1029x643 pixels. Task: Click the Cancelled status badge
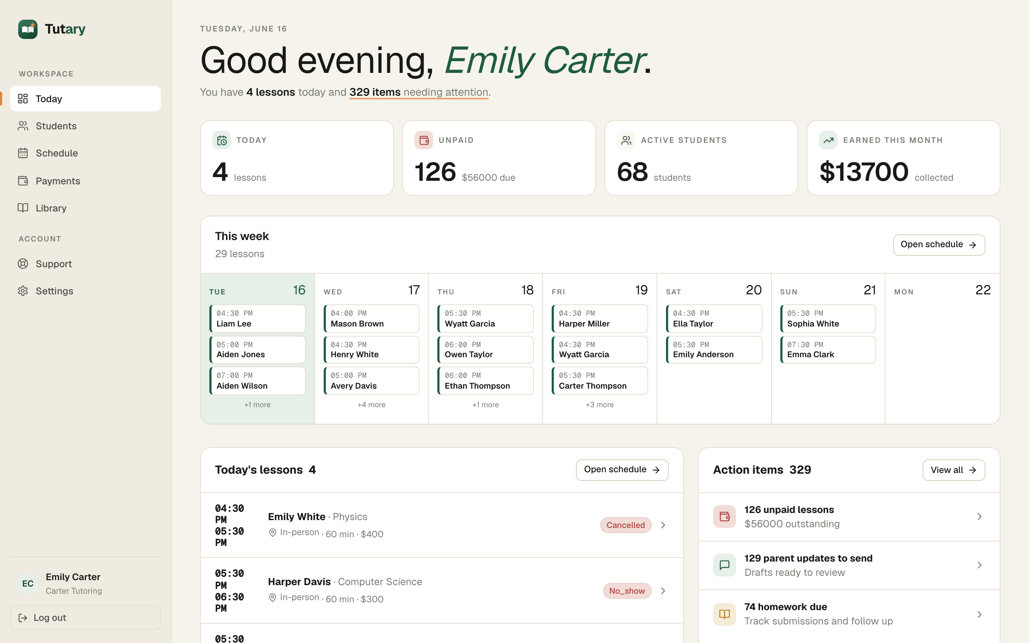click(x=626, y=525)
